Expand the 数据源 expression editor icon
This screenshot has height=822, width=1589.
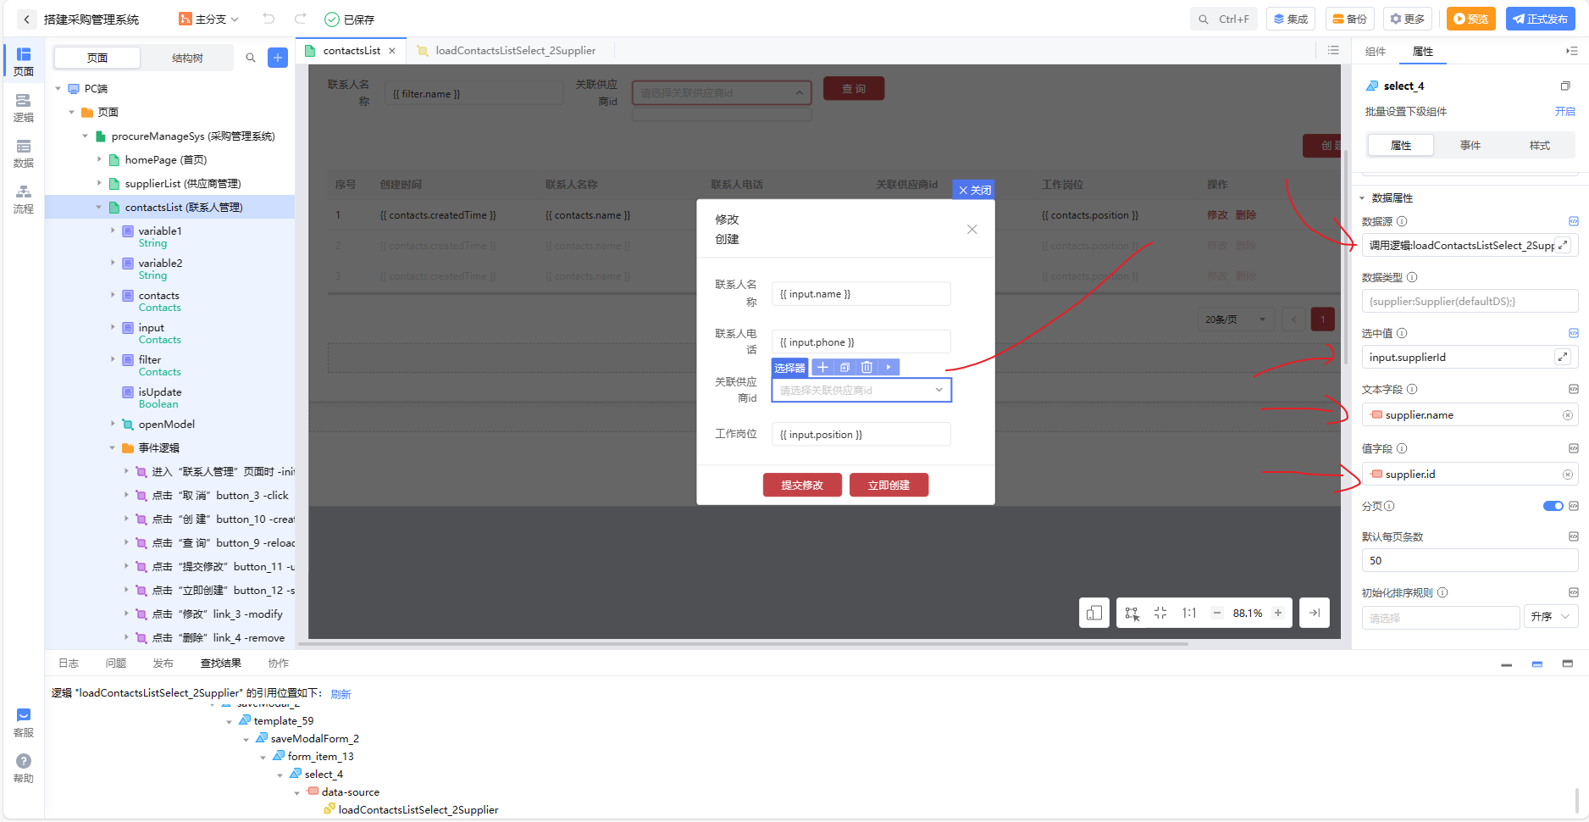tap(1564, 245)
